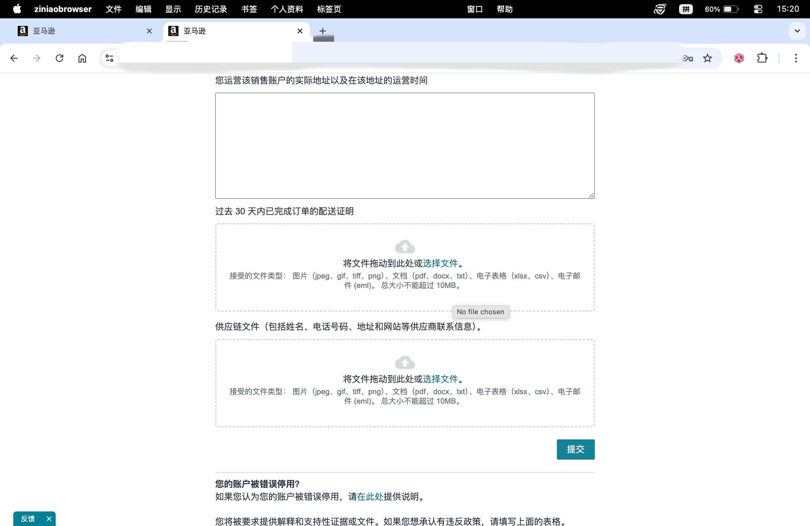Click the 提交 submit button
810x526 pixels.
[x=575, y=449]
